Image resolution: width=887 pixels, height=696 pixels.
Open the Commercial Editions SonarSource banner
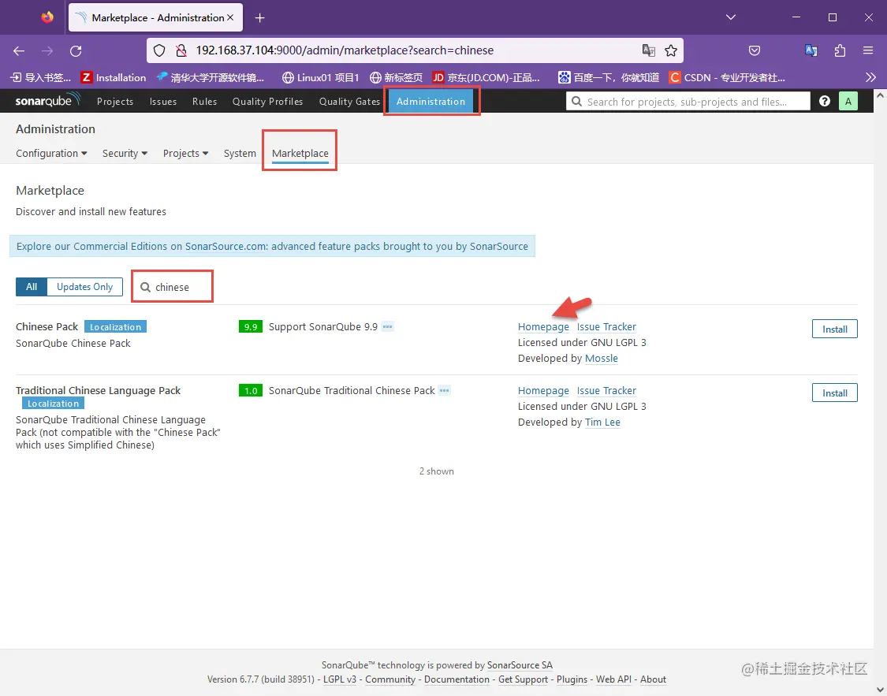(272, 246)
